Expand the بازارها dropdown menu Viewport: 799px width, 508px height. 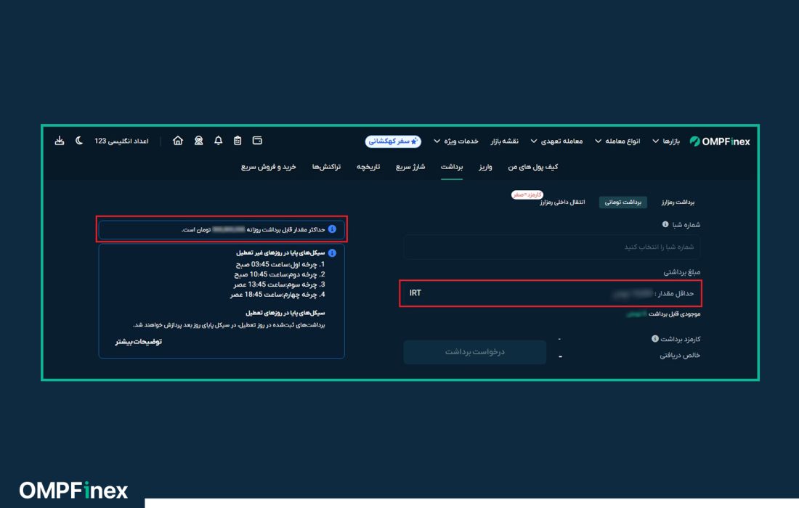[666, 142]
